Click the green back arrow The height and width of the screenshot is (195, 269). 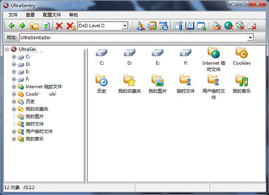click(12, 26)
